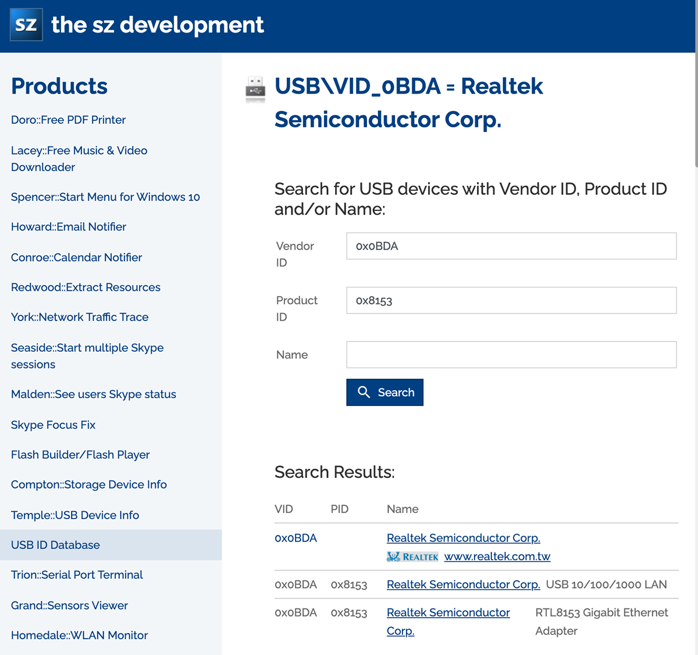The width and height of the screenshot is (698, 655).
Task: Click the VID column header
Action: tap(284, 509)
